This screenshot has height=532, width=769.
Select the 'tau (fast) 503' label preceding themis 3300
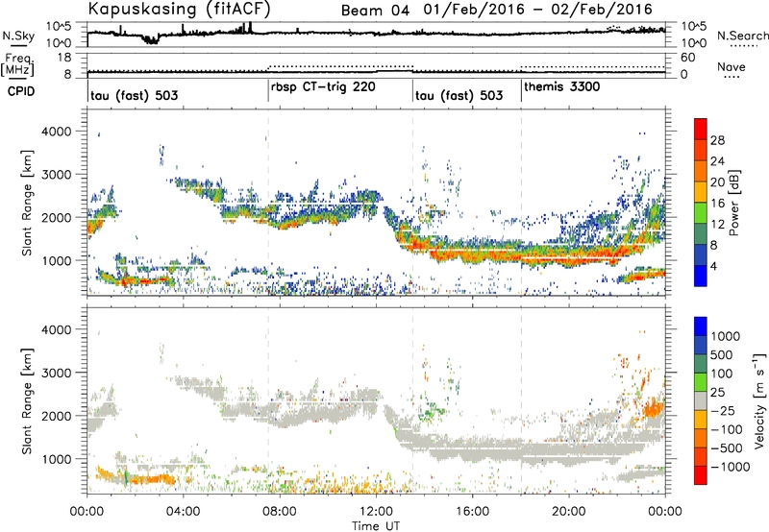(459, 95)
